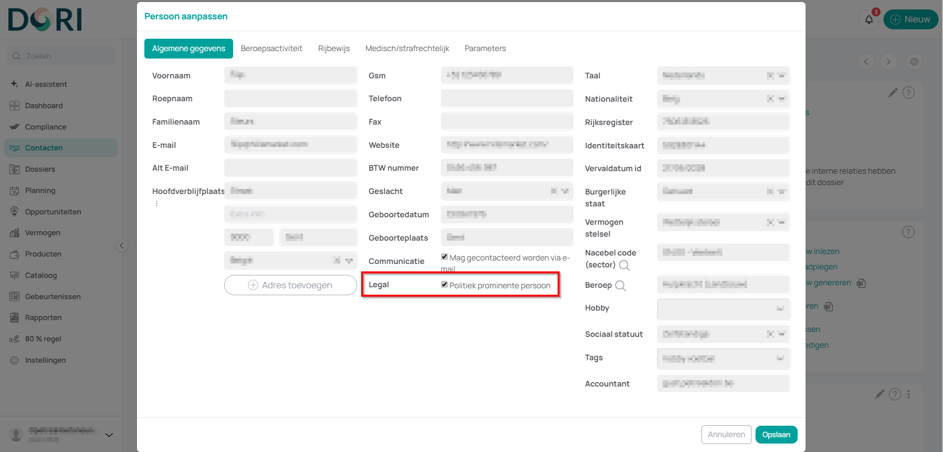The image size is (943, 452).
Task: Click the Roepnaam input field
Action: [x=290, y=98]
